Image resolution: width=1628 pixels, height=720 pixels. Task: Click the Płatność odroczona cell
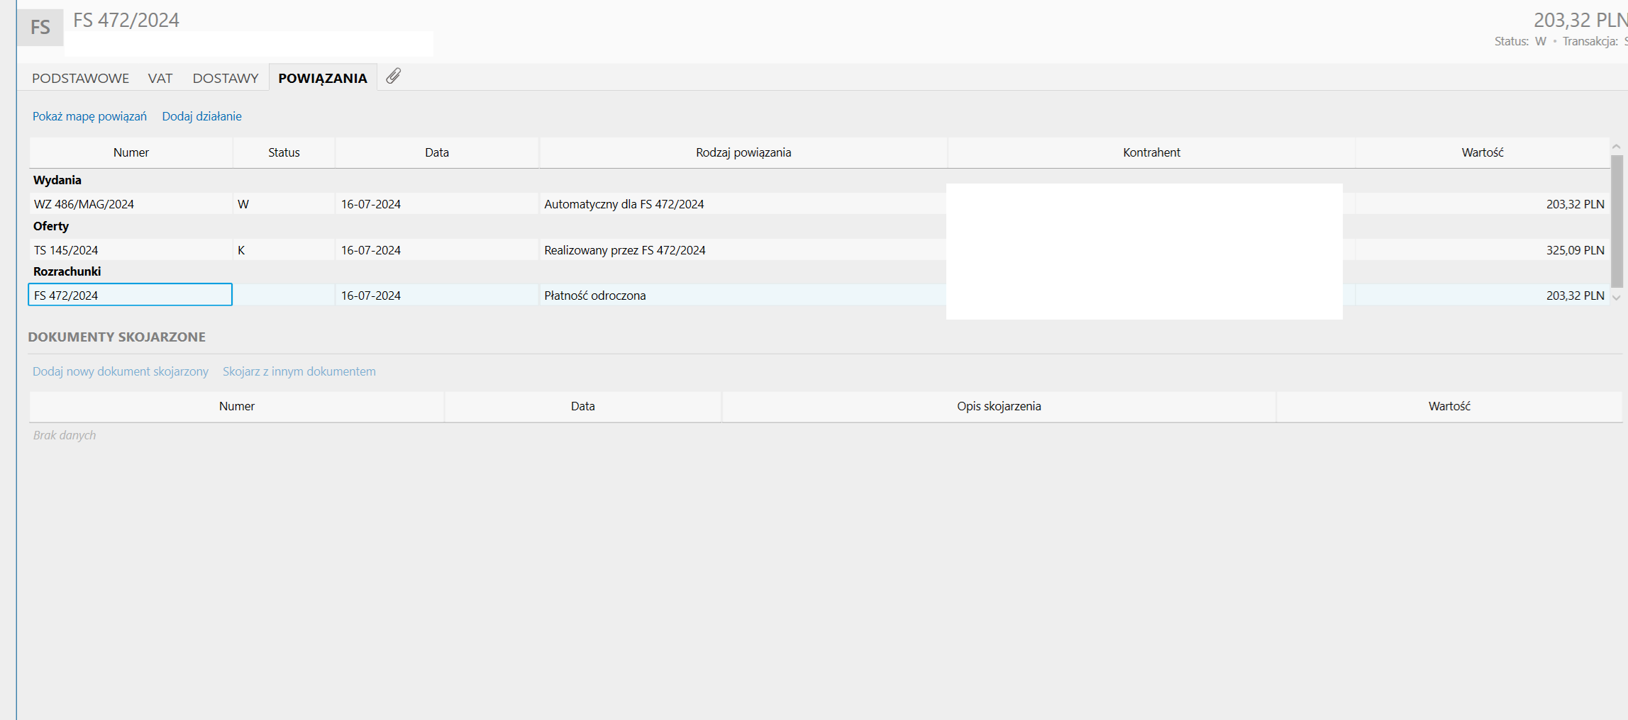[x=594, y=296]
